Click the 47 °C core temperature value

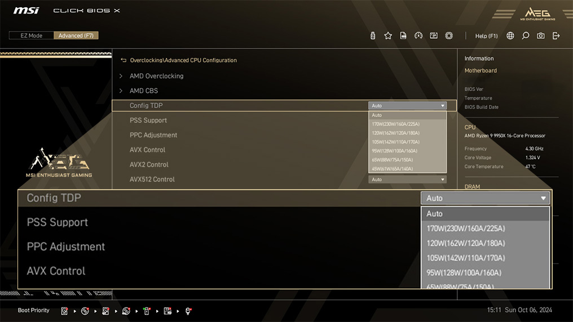click(x=530, y=167)
